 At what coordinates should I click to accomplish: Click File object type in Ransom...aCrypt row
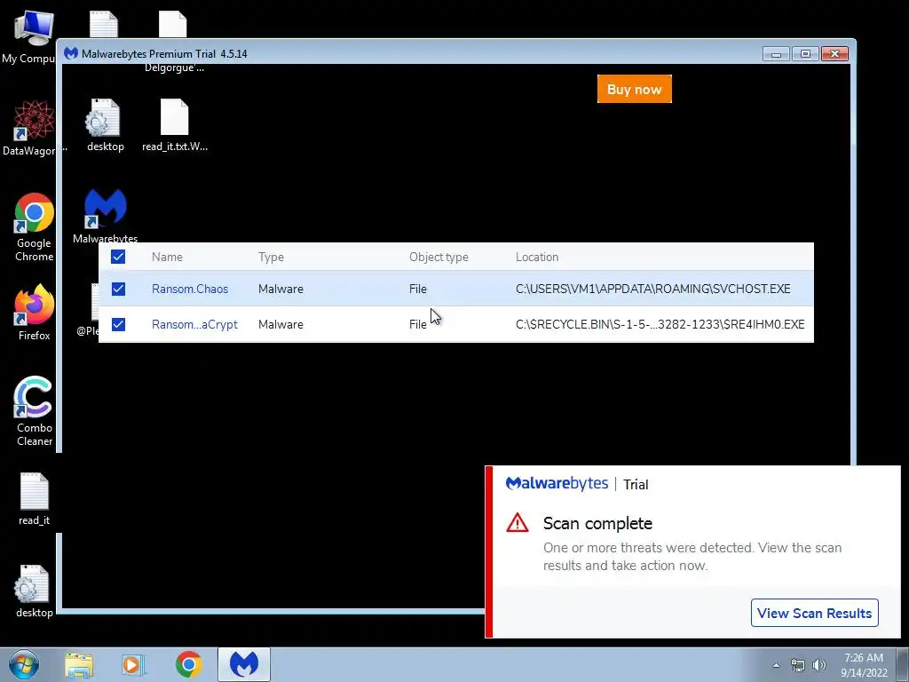click(x=417, y=324)
